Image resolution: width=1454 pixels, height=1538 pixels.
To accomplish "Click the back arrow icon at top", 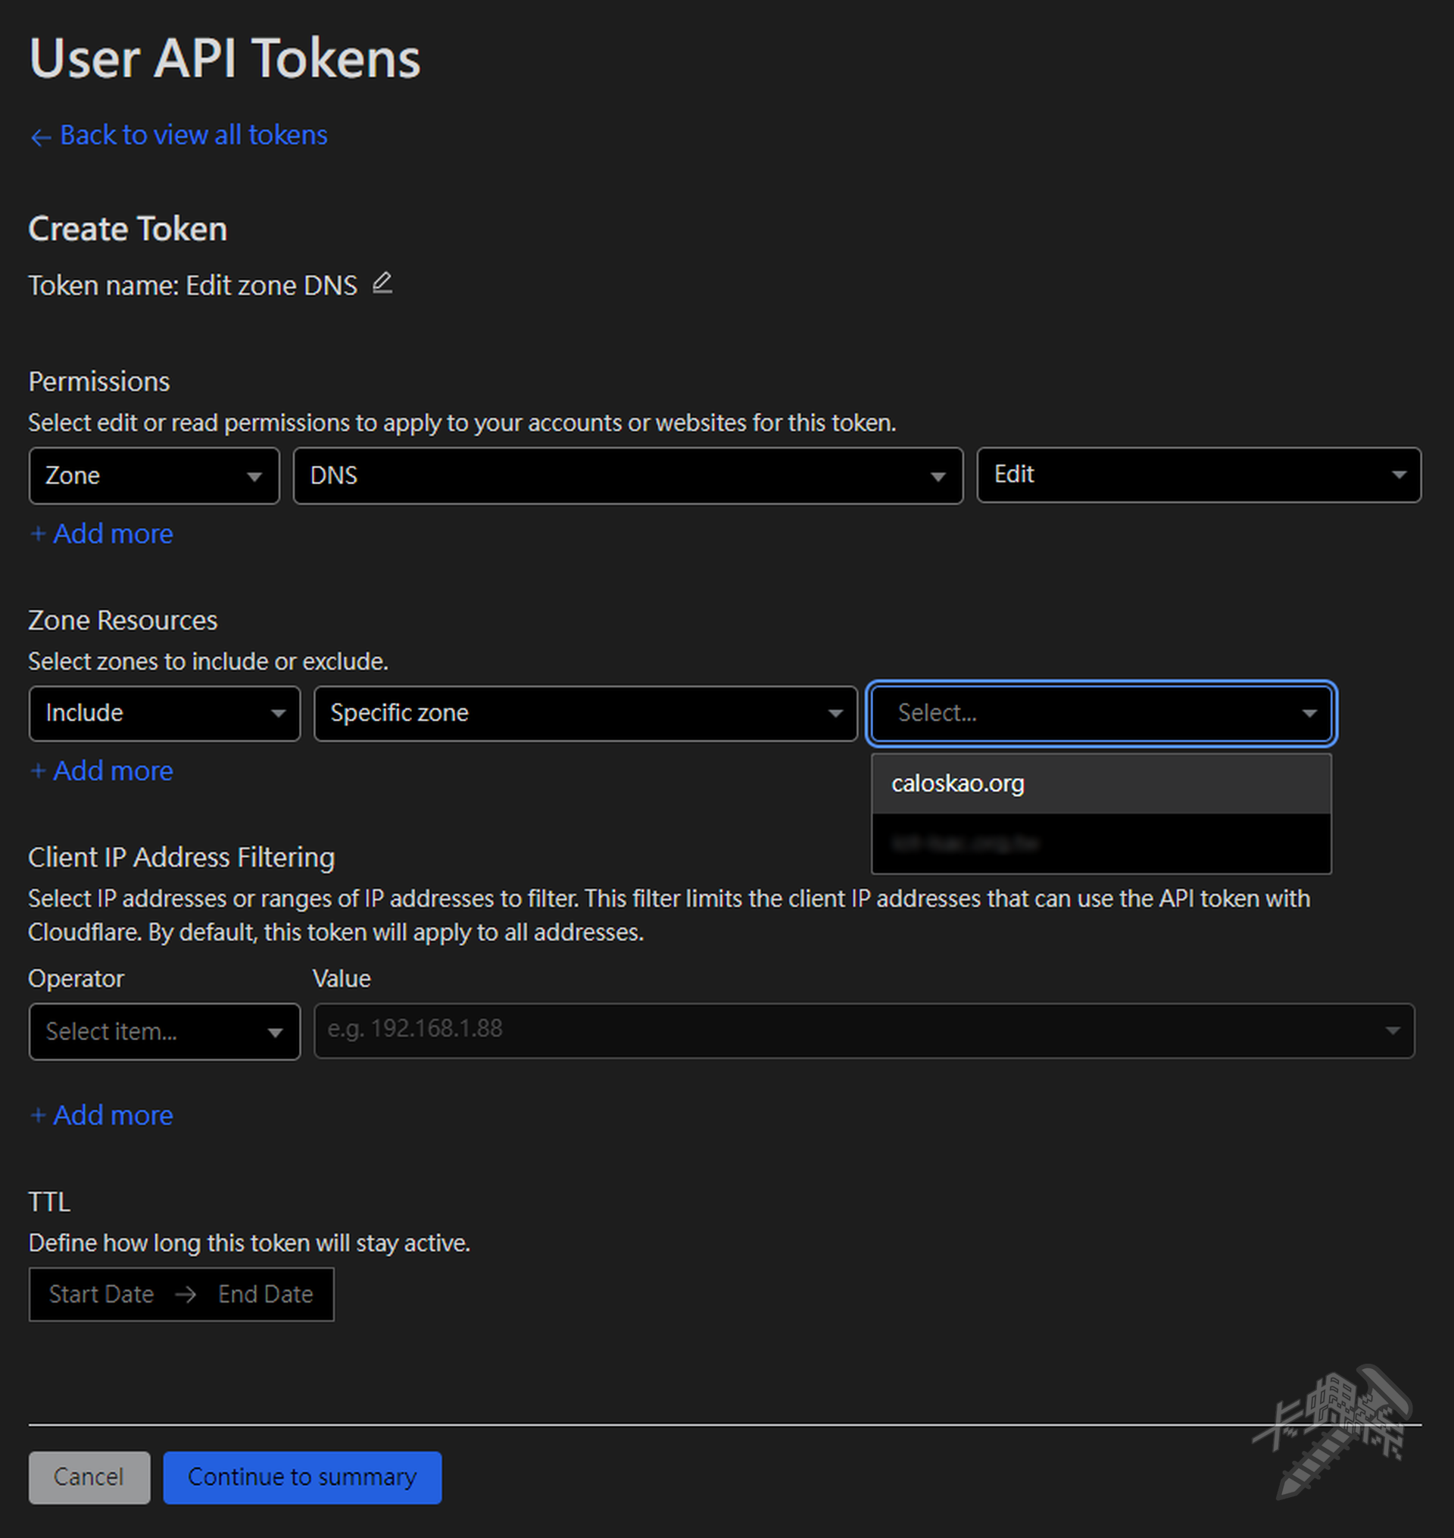I will coord(40,137).
